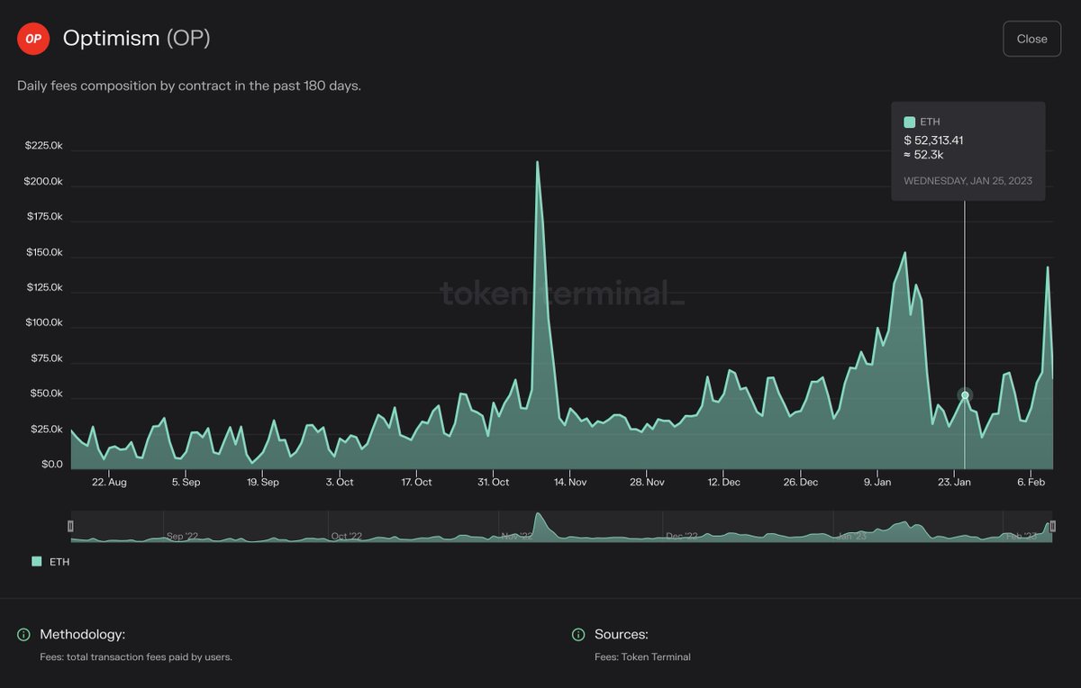Viewport: 1081px width, 688px height.
Task: Click the $125.0k y-axis label
Action: tap(43, 287)
